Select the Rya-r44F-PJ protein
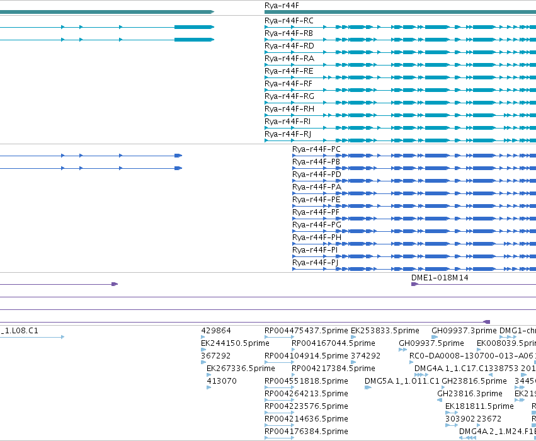This screenshot has width=536, height=441. [315, 263]
